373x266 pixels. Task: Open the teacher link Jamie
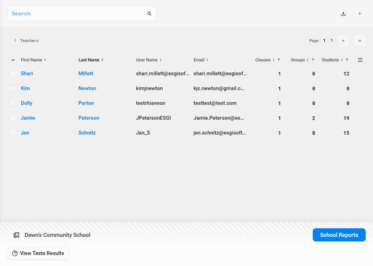pyautogui.click(x=28, y=118)
